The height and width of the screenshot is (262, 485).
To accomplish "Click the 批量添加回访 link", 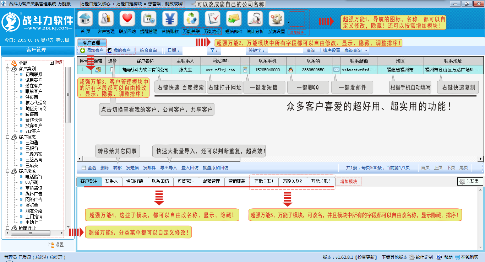I will [216, 168].
